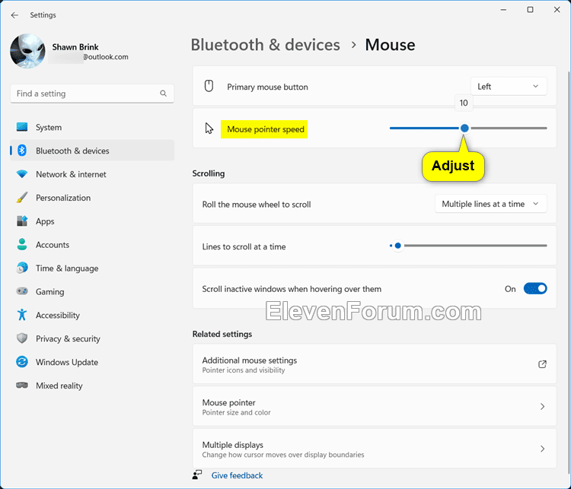Click the Windows Update sync icon
The width and height of the screenshot is (571, 489).
click(22, 362)
